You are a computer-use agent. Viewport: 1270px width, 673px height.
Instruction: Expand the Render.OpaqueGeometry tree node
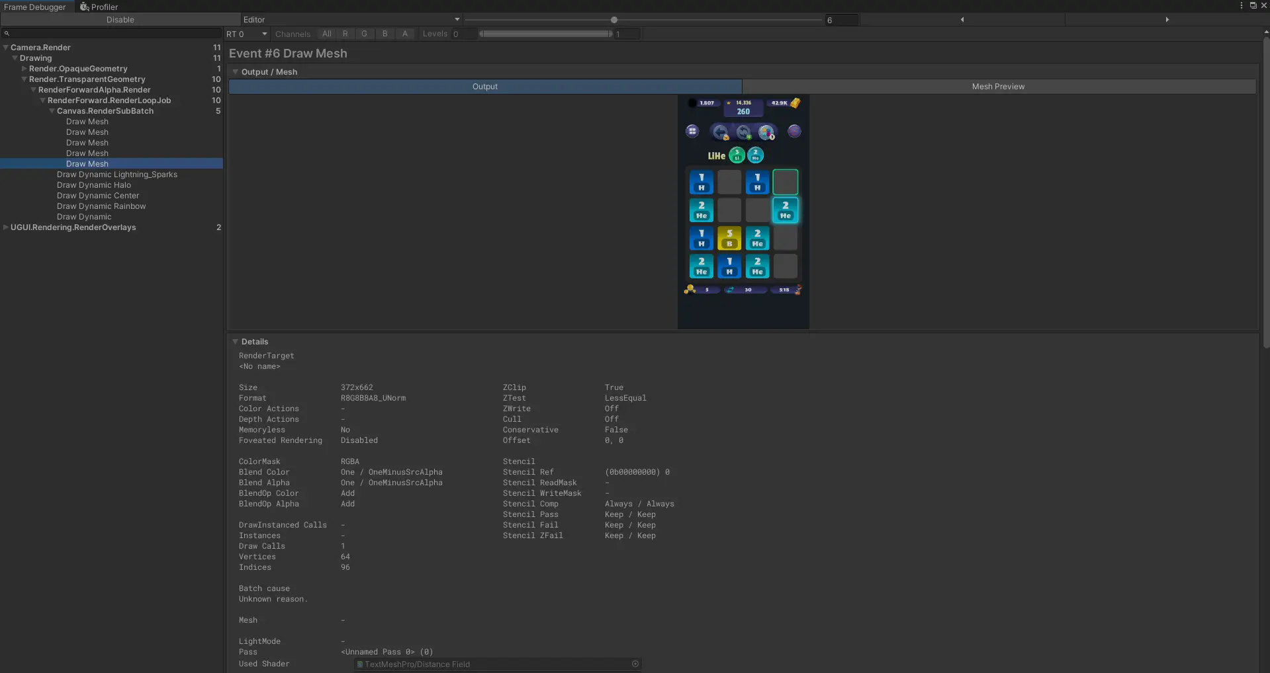(x=24, y=69)
